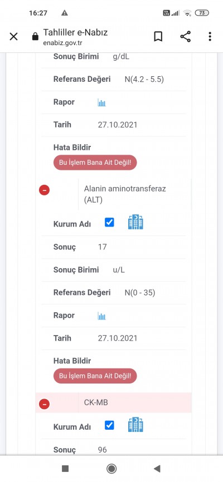Tap the Android home circle button
The width and height of the screenshot is (223, 482).
[x=111, y=469]
